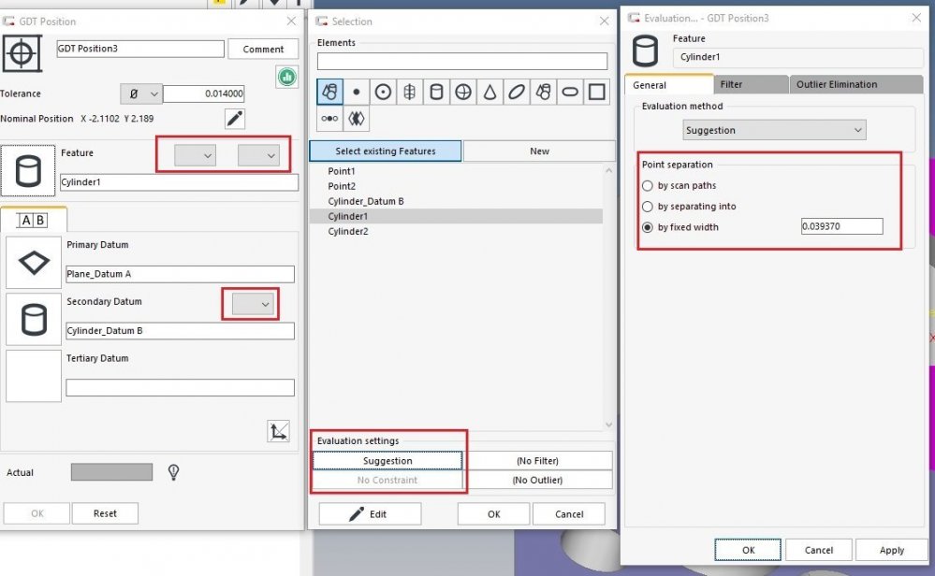Click the selected all-geometry shapes filter icon

click(329, 92)
